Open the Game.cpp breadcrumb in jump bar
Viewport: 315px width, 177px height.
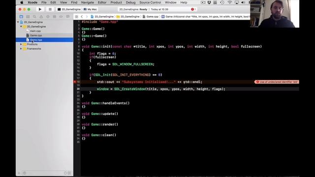[151, 17]
